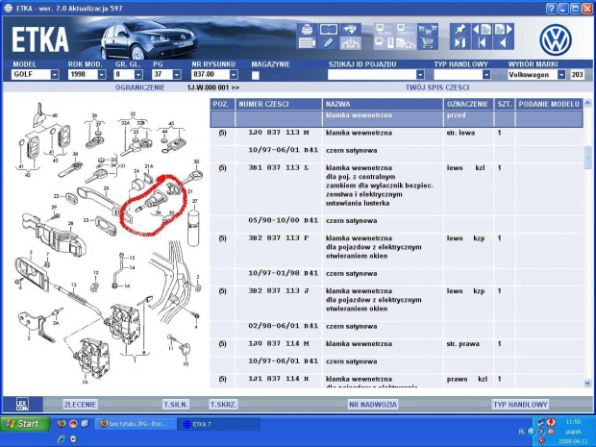Click the single left arrow back icon
The width and height of the screenshot is (596, 447).
pyautogui.click(x=504, y=43)
